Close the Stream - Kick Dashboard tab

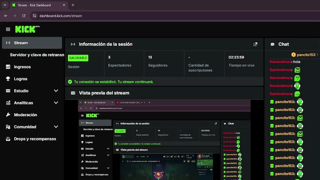click(64, 5)
